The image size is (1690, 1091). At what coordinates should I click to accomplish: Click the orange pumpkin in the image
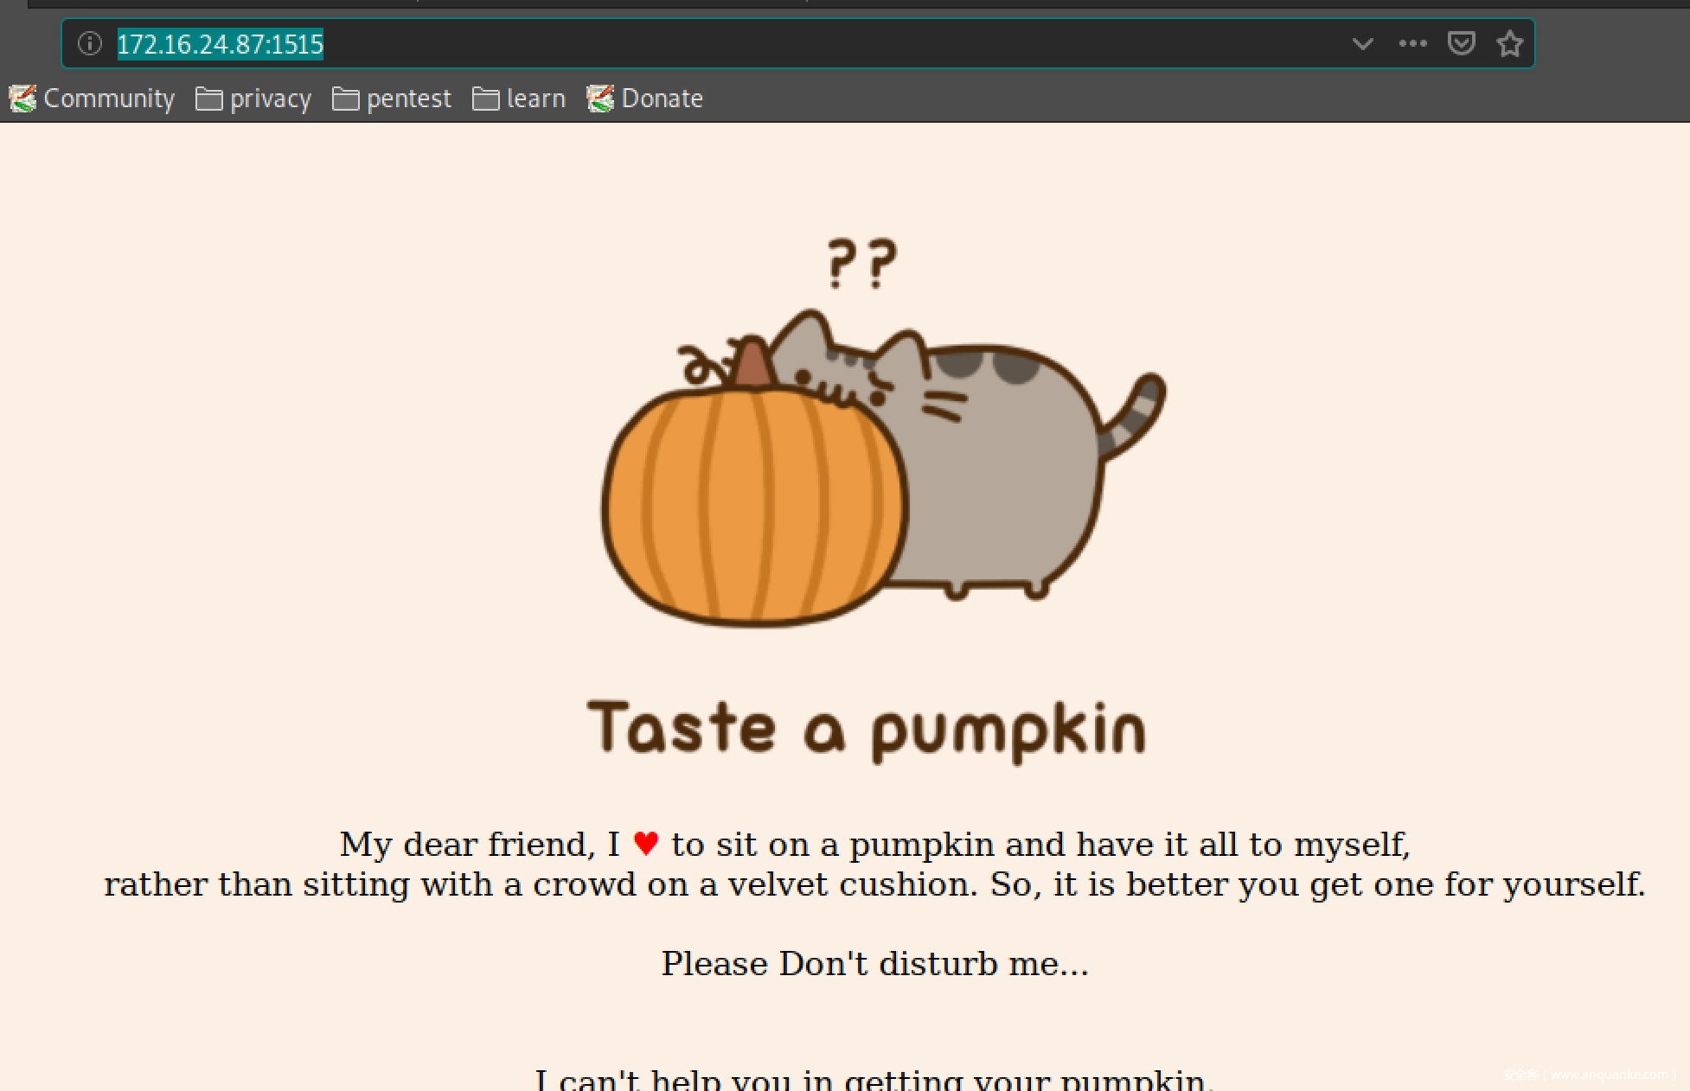752,506
